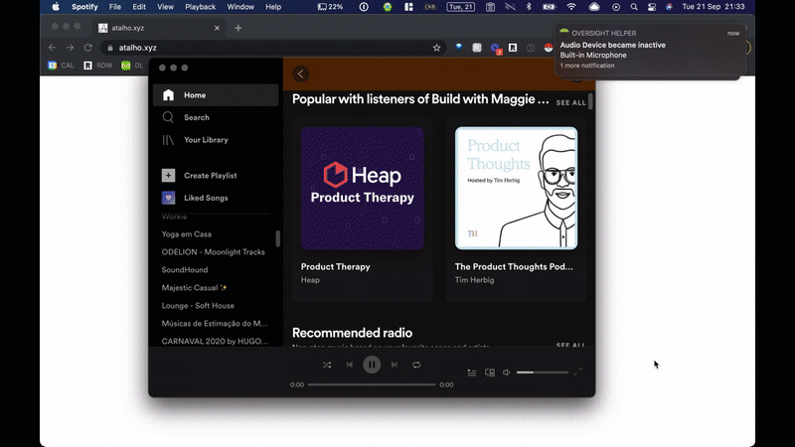Screen dimensions: 795x447
Task: Open the CAL bookmark
Action: (x=61, y=66)
